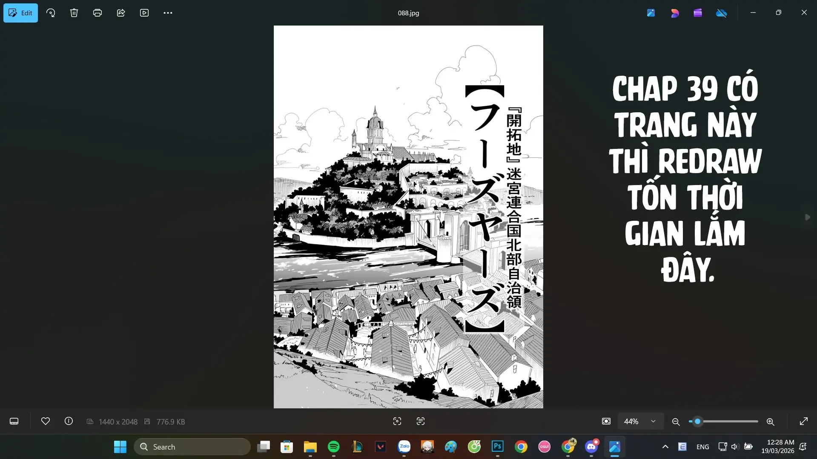Toggle the filmstrip view

(x=14, y=421)
